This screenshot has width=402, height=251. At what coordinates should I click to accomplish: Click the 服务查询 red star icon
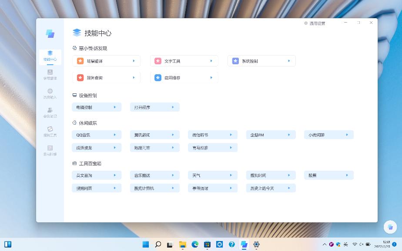tap(80, 77)
